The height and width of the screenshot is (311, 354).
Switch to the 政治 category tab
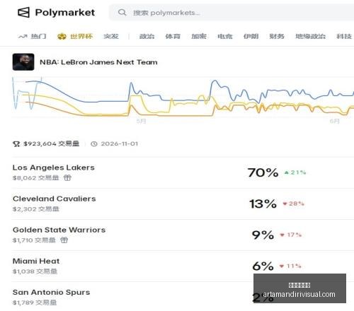click(147, 37)
